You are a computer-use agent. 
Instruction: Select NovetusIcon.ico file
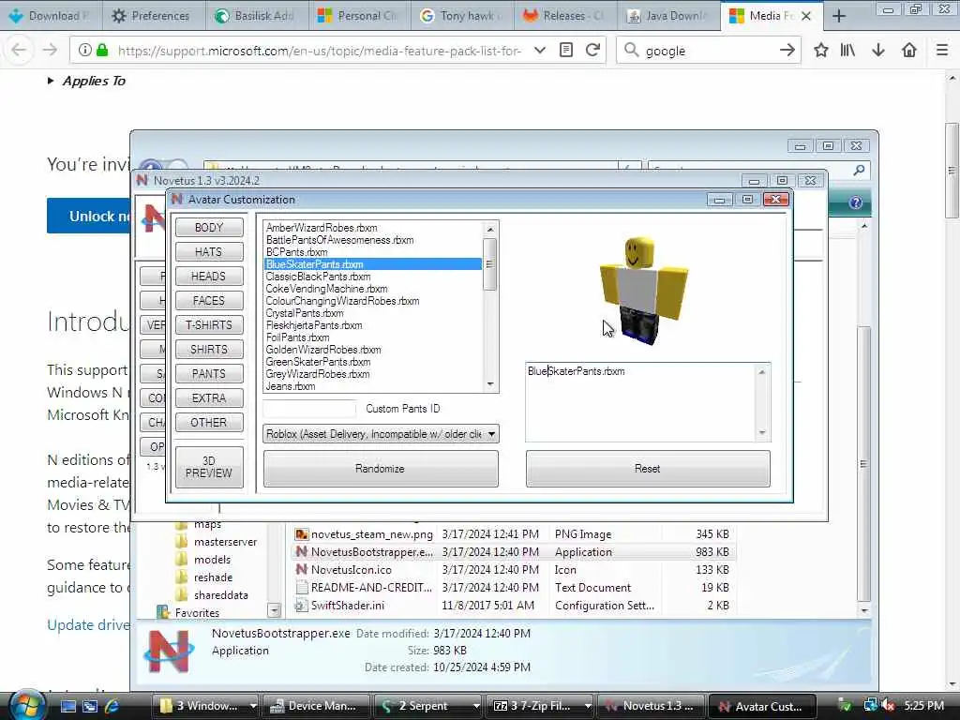[352, 569]
